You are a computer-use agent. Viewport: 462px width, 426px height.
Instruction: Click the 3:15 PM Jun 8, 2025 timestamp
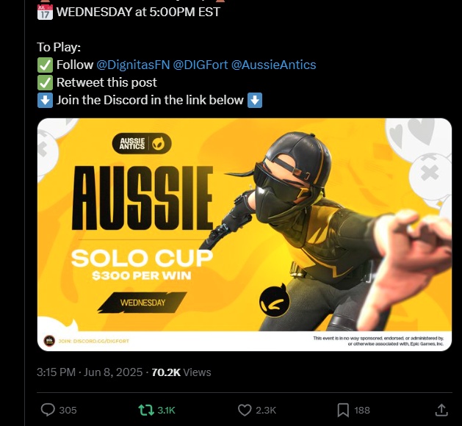(90, 372)
